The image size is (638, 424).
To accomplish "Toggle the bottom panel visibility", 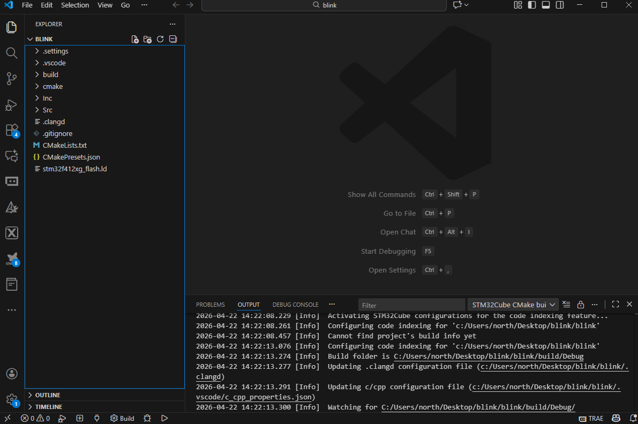I will 545,5.
